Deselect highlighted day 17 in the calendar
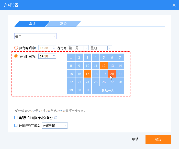Screen dimensions: 179x149 click(87, 74)
